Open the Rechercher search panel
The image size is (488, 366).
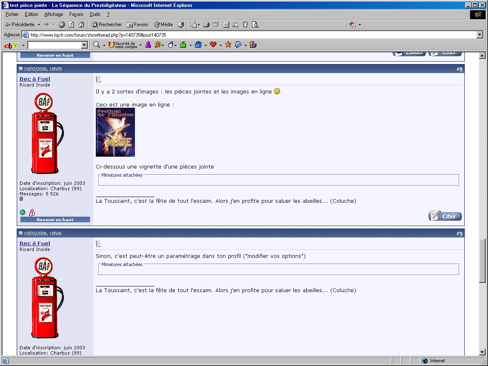point(106,24)
